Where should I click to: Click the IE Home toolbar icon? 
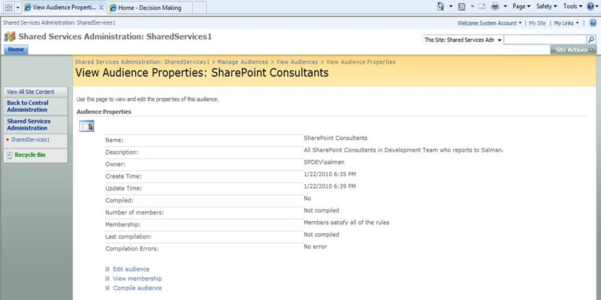tap(441, 6)
